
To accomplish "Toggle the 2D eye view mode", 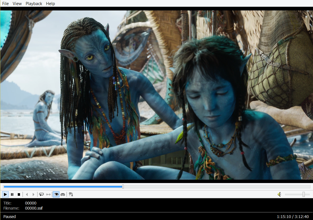I will [56, 194].
